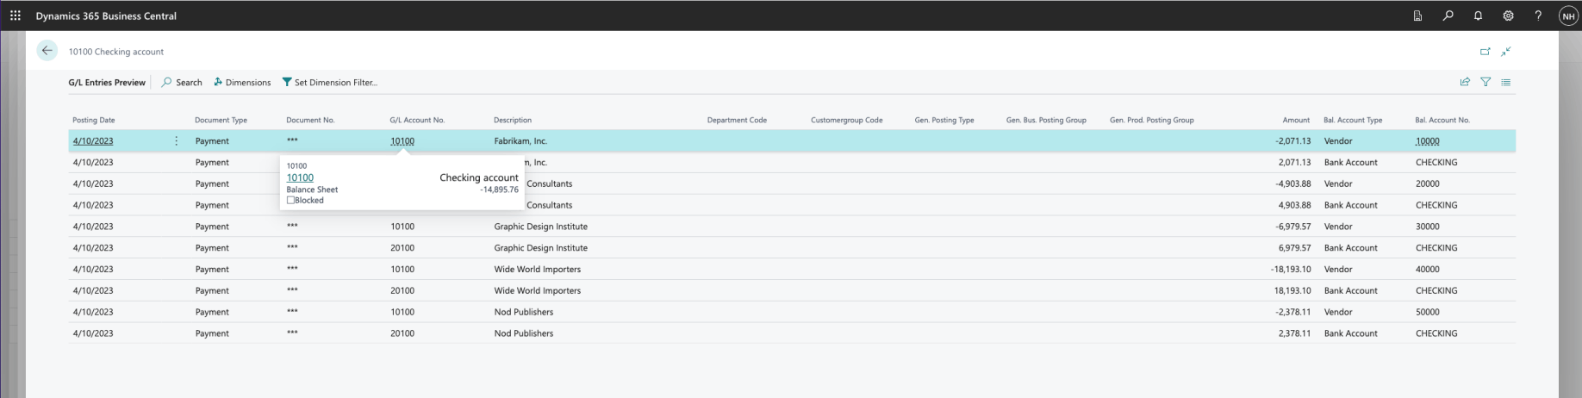Open the share icon above the list
Viewport: 1582px width, 398px height.
[1465, 82]
